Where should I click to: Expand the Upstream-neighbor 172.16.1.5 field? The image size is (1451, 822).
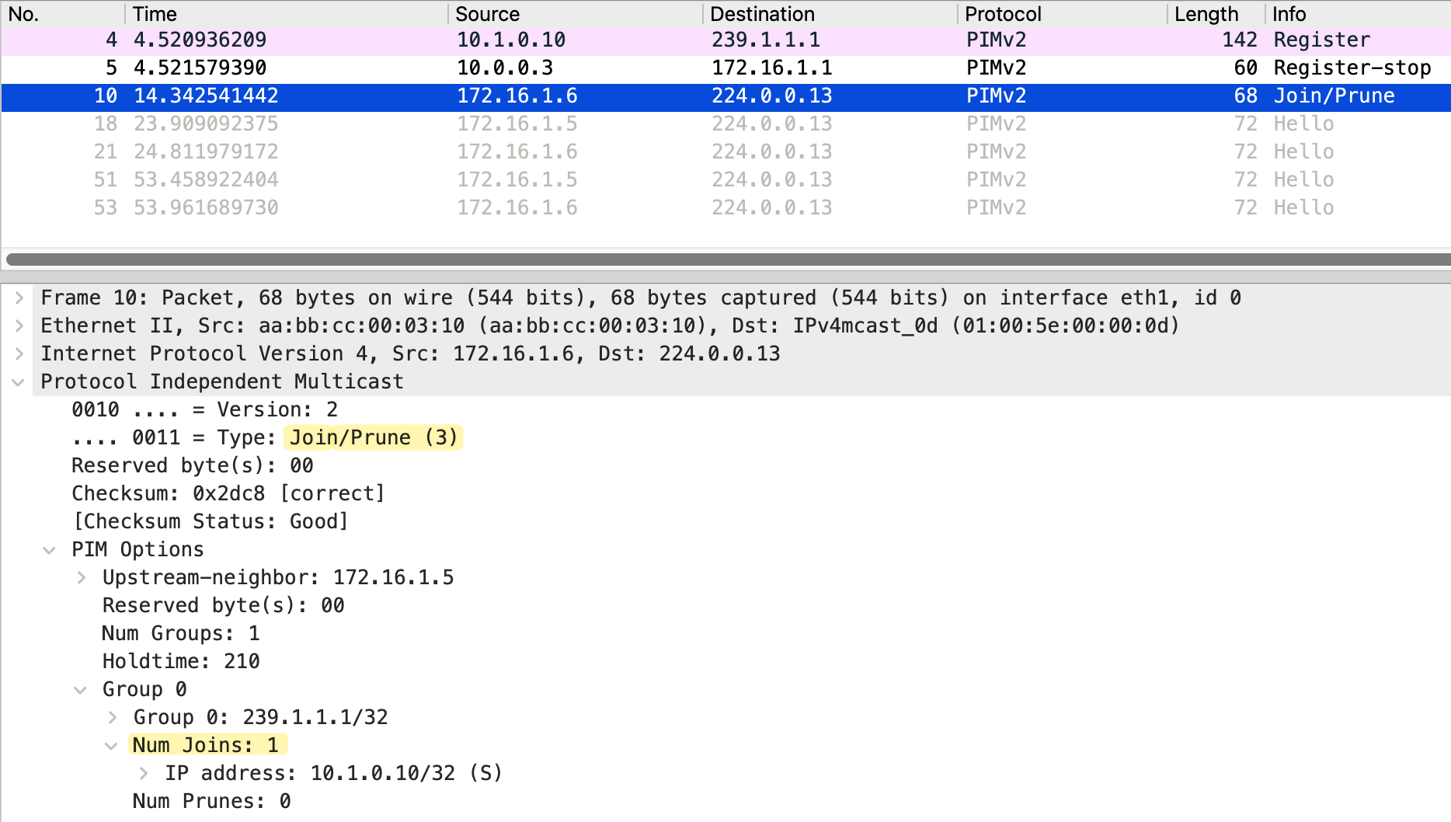coord(82,577)
